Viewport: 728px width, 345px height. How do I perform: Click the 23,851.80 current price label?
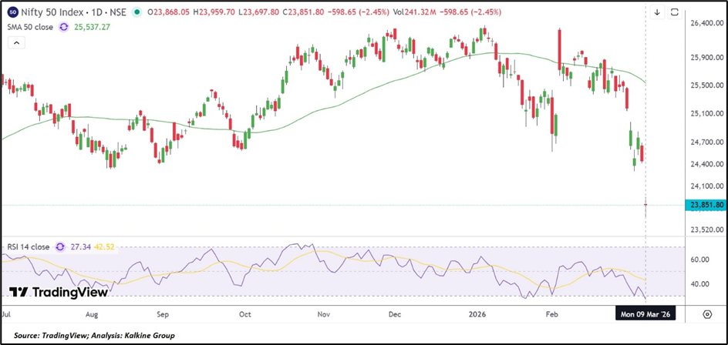click(703, 205)
